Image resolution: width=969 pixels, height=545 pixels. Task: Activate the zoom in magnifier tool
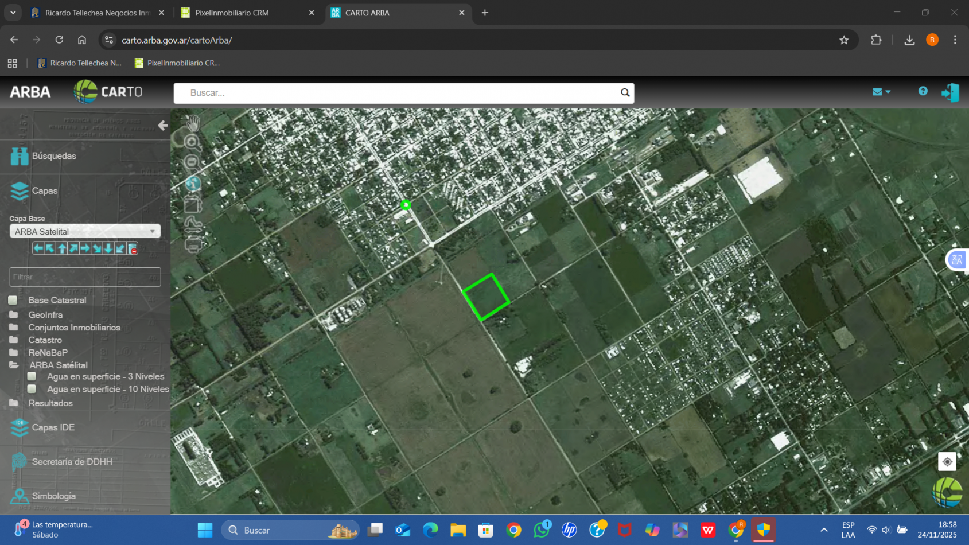click(x=192, y=142)
